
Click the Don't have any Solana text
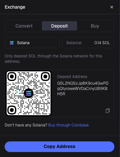click(x=26, y=125)
